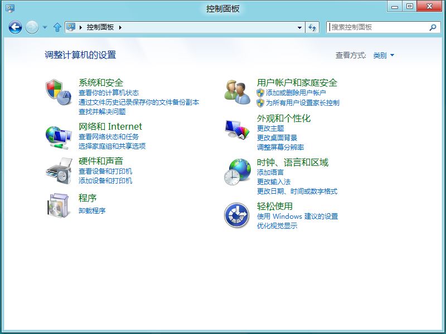The height and width of the screenshot is (334, 446).
Task: Click shield icon beside 为所有用户设置家长控制
Action: pyautogui.click(x=260, y=103)
